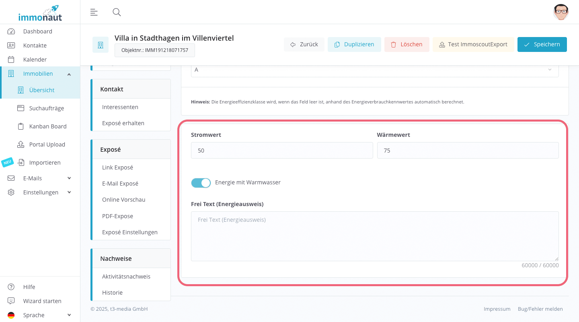Viewport: 579px width, 322px height.
Task: Click the 60000 / 60000 character counter
Action: pyautogui.click(x=540, y=265)
